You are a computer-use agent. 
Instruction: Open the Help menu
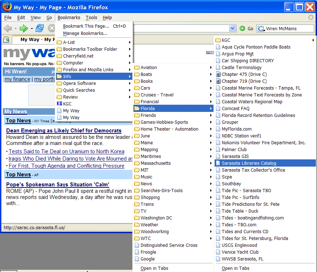pos(107,18)
